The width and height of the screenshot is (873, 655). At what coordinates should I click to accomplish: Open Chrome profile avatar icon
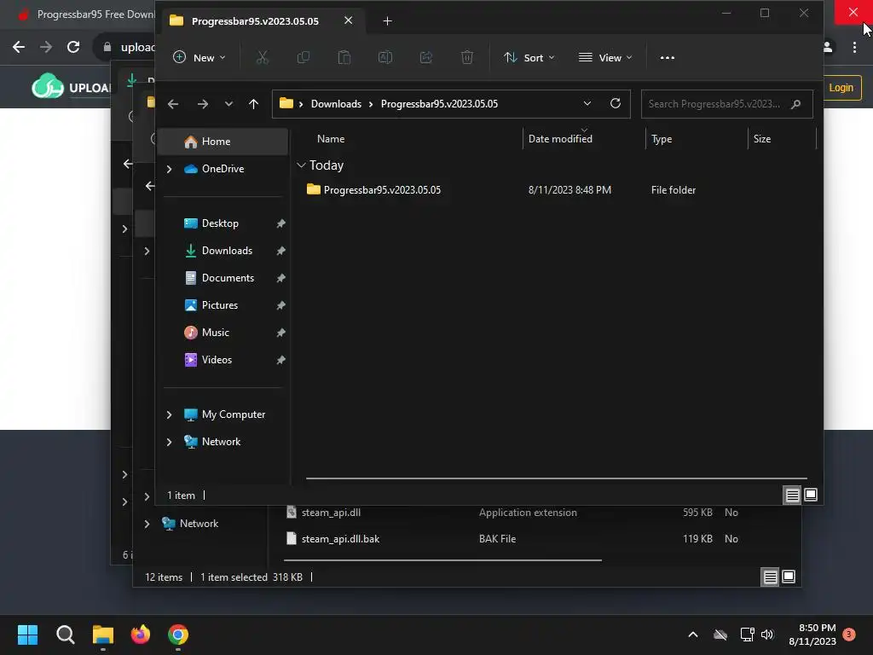(828, 48)
